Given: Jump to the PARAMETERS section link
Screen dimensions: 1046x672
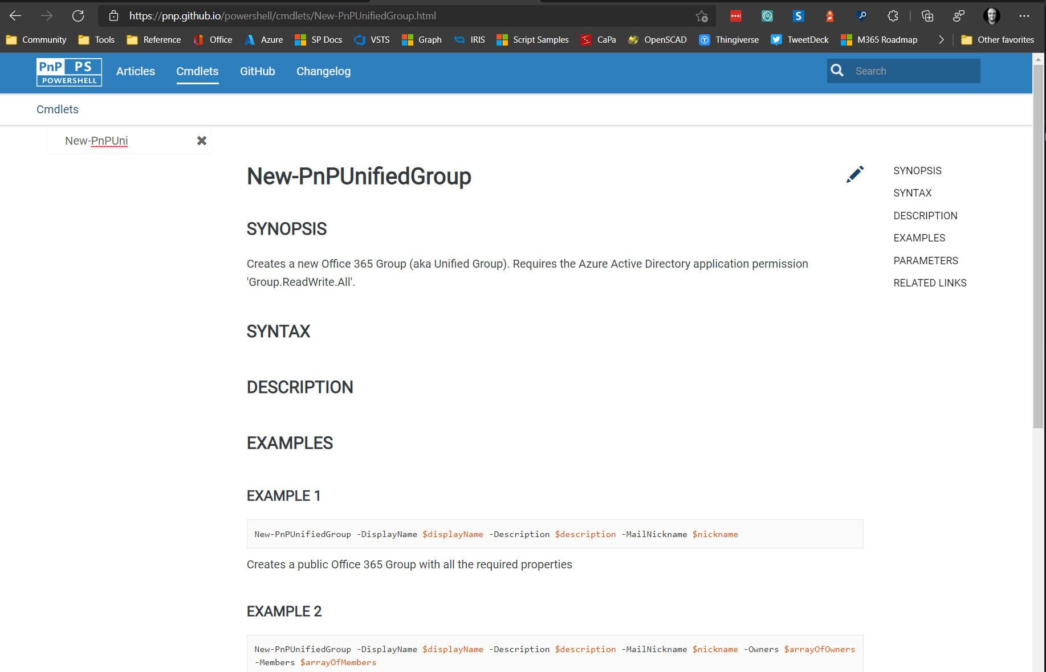Looking at the screenshot, I should tap(925, 260).
